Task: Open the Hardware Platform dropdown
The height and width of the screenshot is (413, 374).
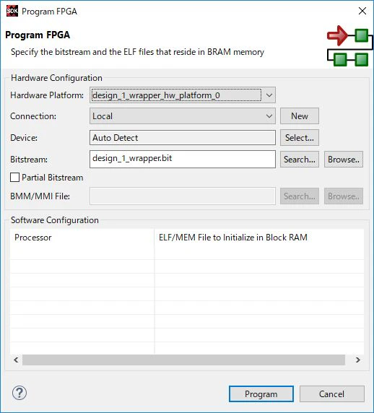Action: pos(183,95)
